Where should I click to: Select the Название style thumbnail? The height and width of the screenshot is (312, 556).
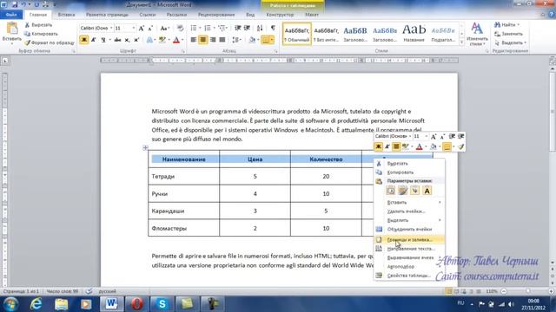[x=414, y=34]
